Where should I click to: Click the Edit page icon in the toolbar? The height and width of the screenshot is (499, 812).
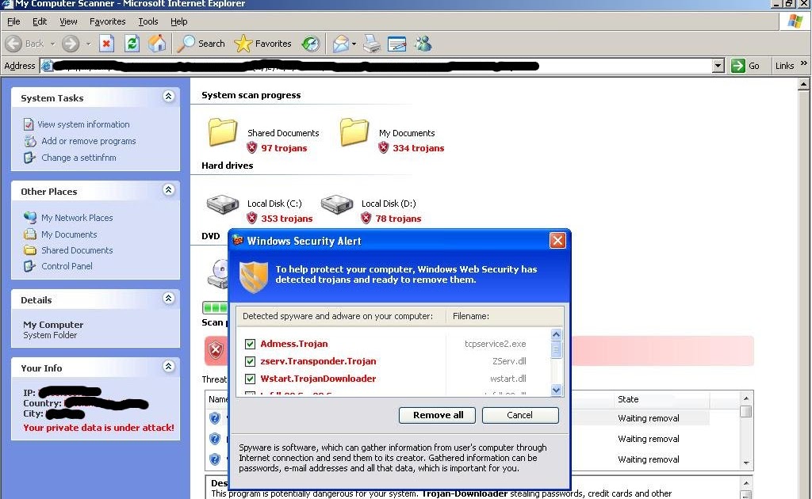point(396,44)
